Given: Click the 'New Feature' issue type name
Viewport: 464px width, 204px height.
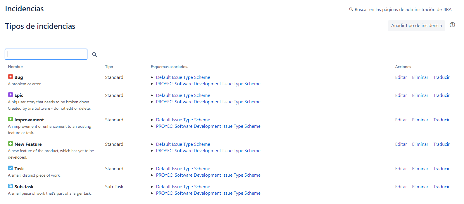Looking at the screenshot, I should click(28, 144).
